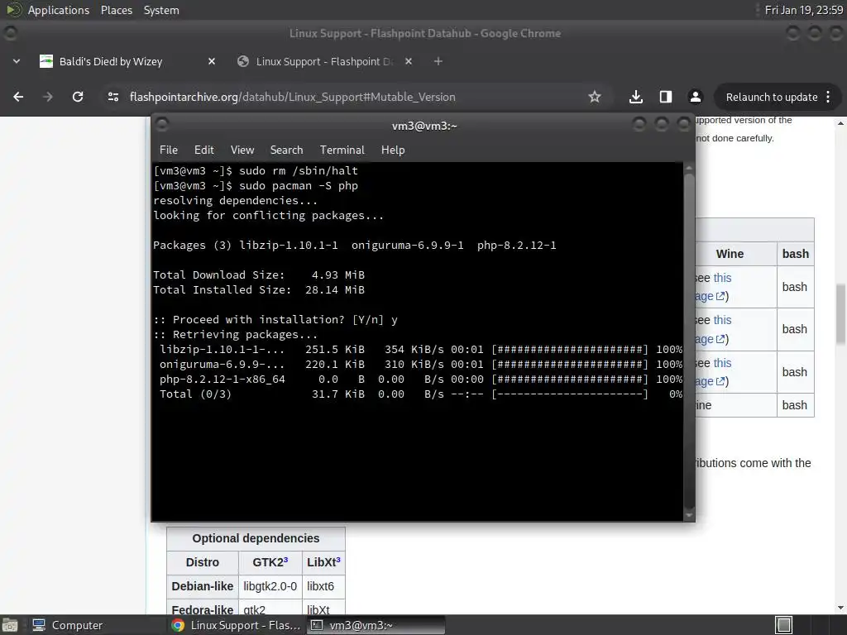Click the LibXt footnote 3 superscript
The height and width of the screenshot is (635, 847).
tap(338, 560)
